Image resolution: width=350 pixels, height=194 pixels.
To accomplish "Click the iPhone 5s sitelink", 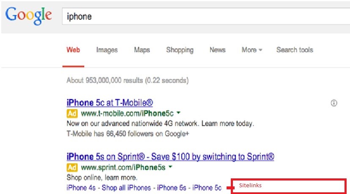I will 172,187.
